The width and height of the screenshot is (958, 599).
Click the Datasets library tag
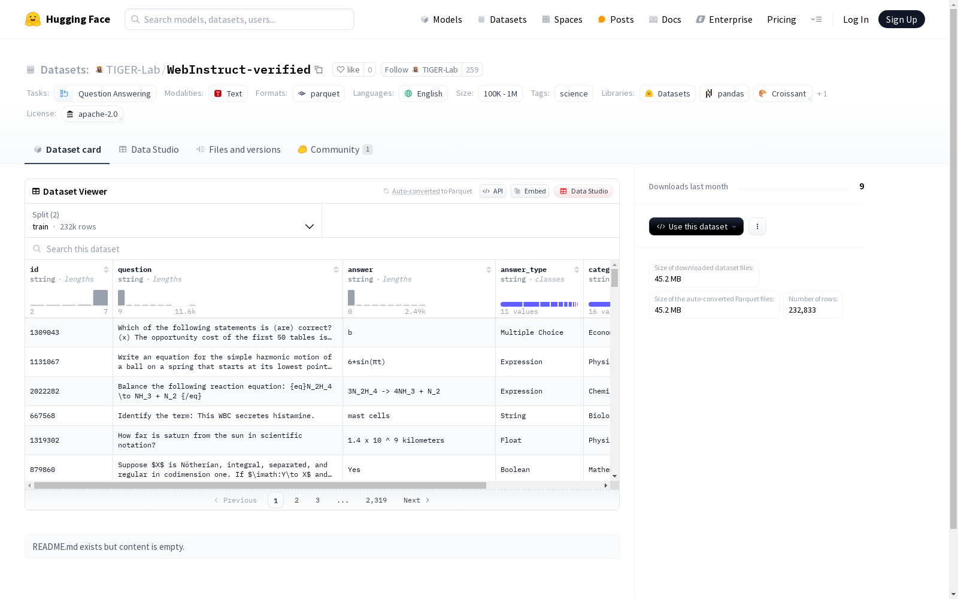(668, 93)
